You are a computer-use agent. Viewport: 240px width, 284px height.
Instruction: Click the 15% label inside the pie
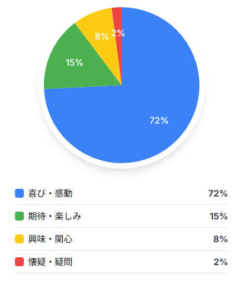point(74,62)
